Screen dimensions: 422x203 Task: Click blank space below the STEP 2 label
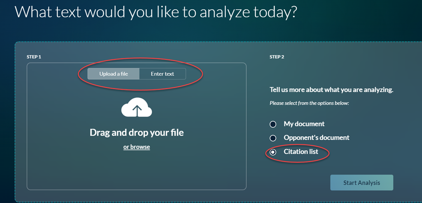coord(331,73)
